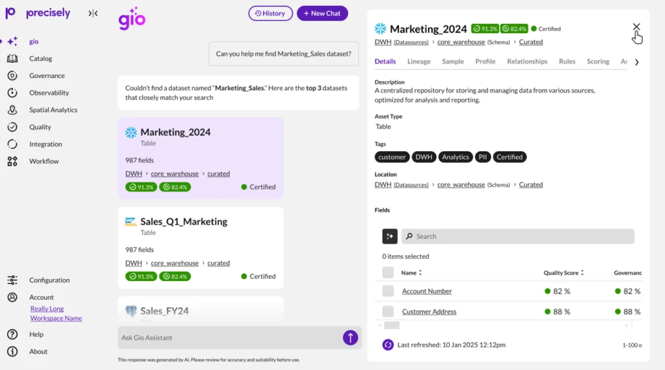Send message with the up-arrow button
This screenshot has height=370, width=665.
pos(350,338)
